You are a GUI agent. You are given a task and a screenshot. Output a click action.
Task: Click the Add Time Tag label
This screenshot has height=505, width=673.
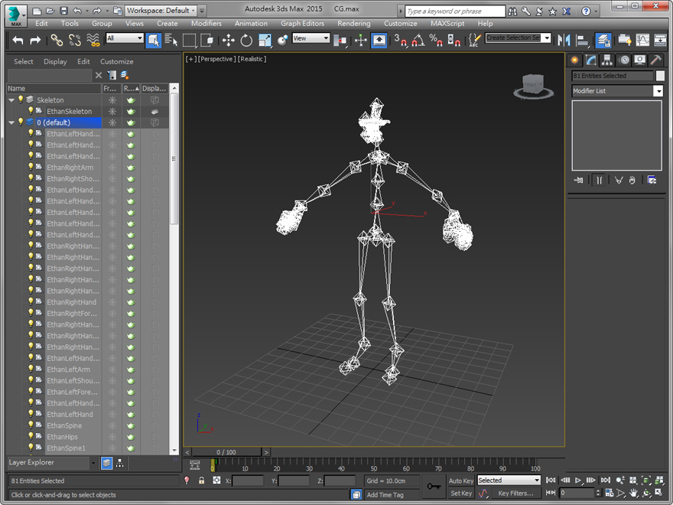click(x=387, y=494)
